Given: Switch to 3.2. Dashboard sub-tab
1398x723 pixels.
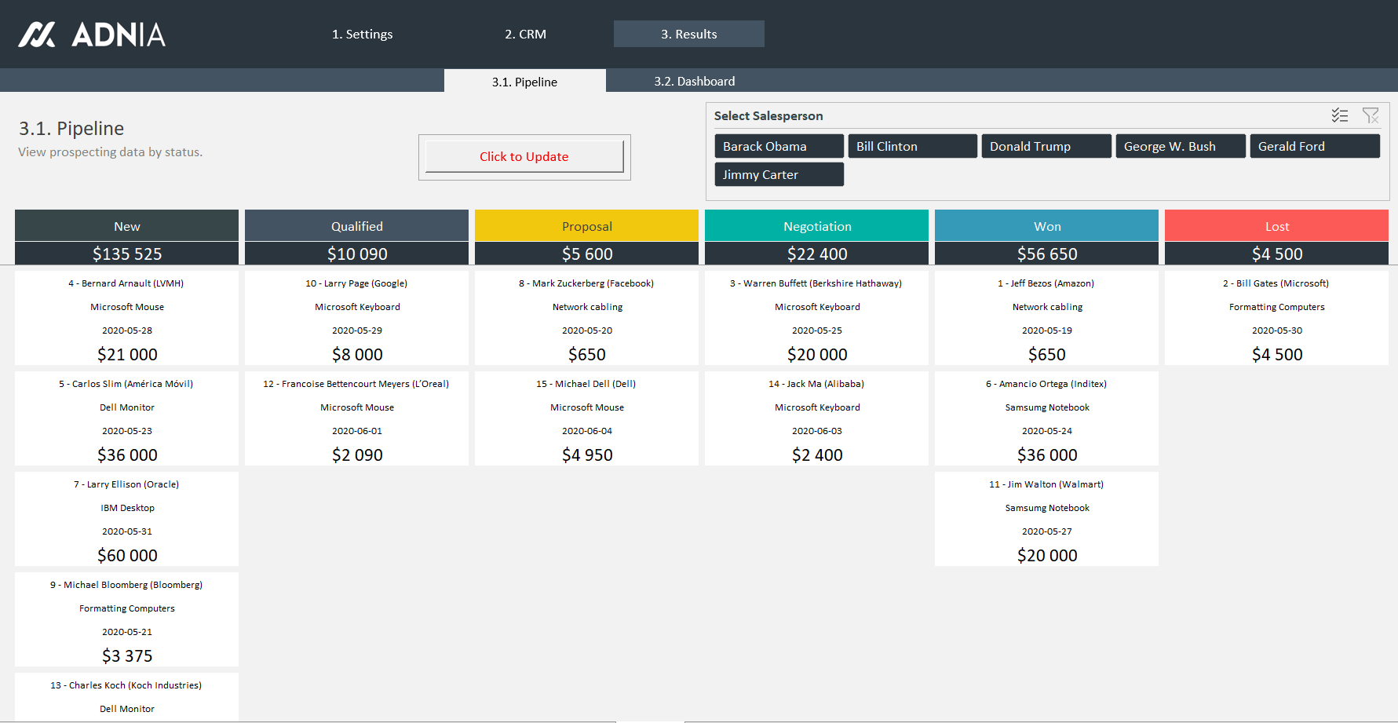Looking at the screenshot, I should 695,81.
